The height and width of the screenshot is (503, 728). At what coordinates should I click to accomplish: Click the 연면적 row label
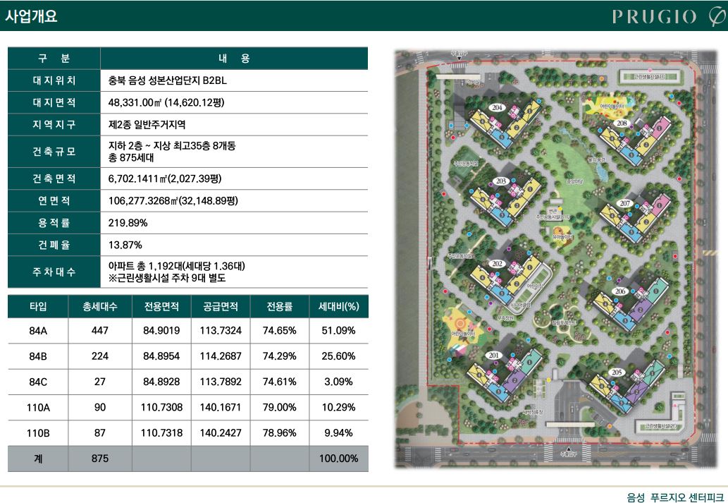pos(54,201)
